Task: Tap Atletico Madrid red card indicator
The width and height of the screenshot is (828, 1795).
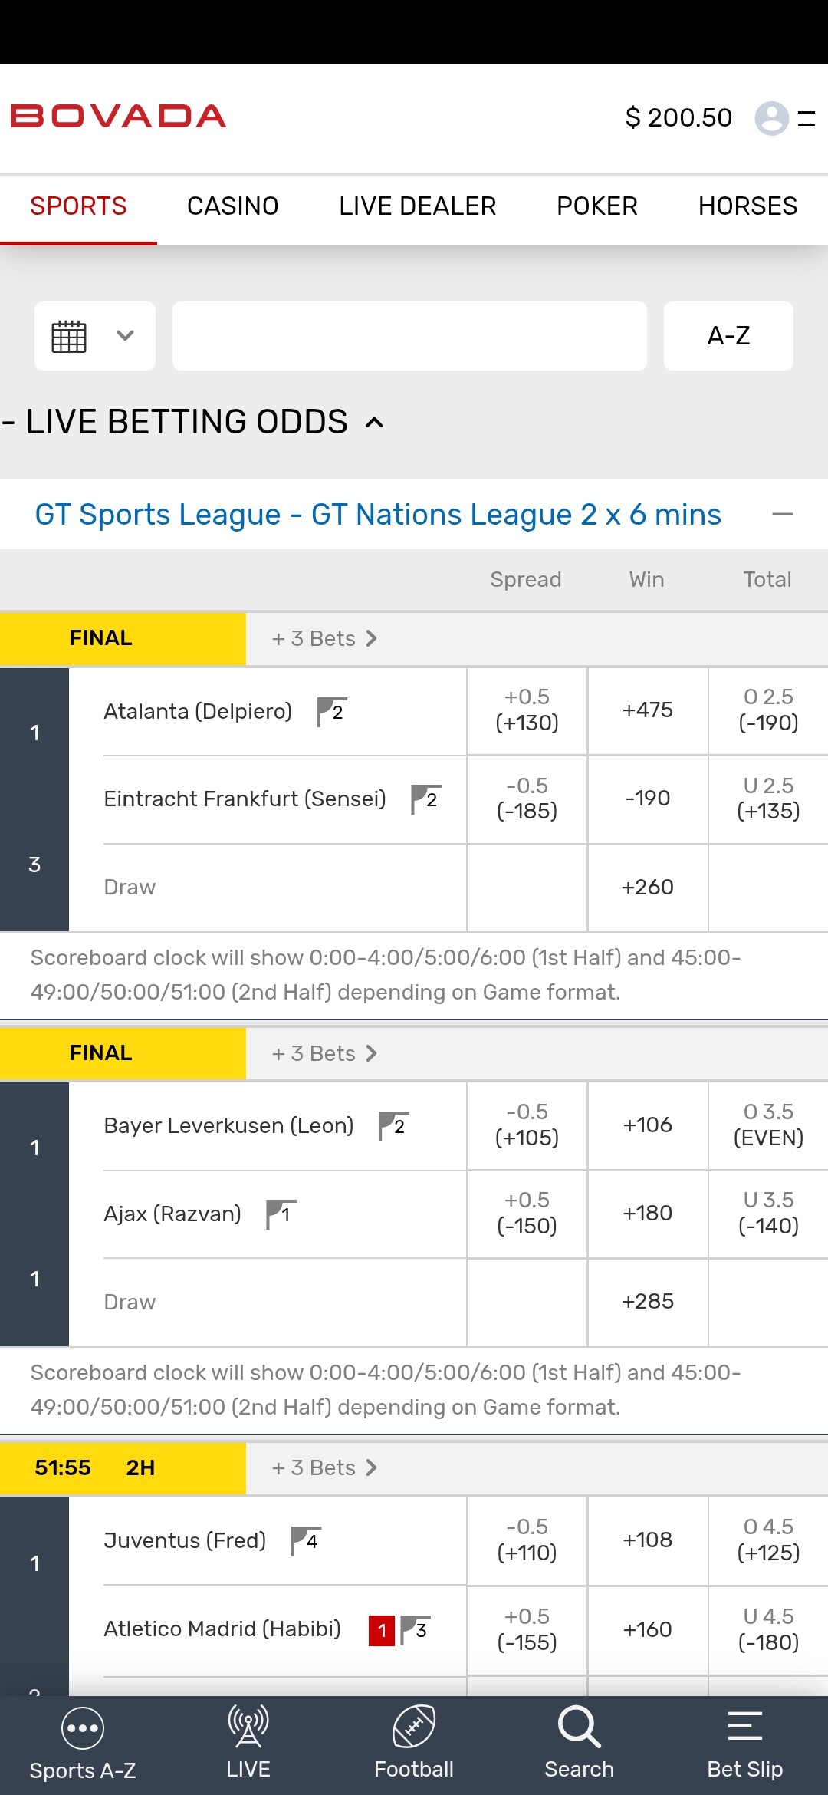Action: 382,1630
